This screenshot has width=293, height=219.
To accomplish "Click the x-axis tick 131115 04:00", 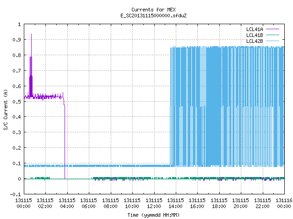I will pyautogui.click(x=67, y=203).
